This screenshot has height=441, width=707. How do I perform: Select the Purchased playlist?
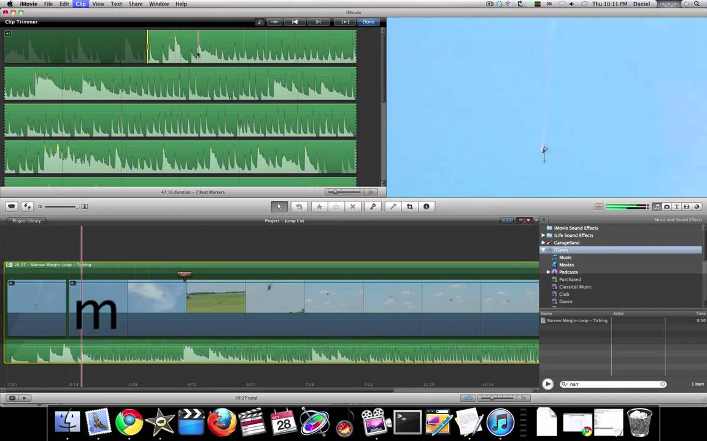point(570,279)
